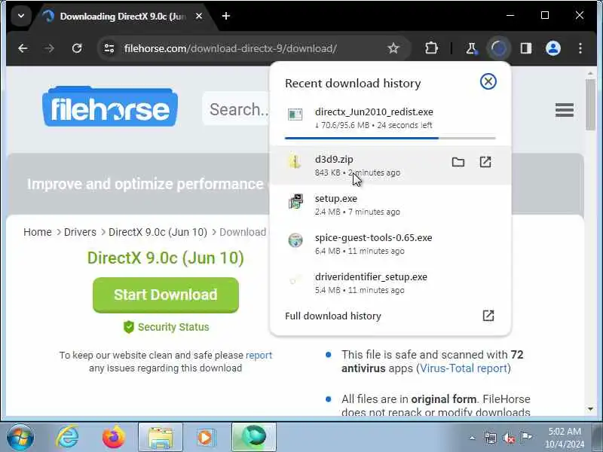Select the setup.exe download entry
The image size is (603, 452).
click(x=390, y=204)
